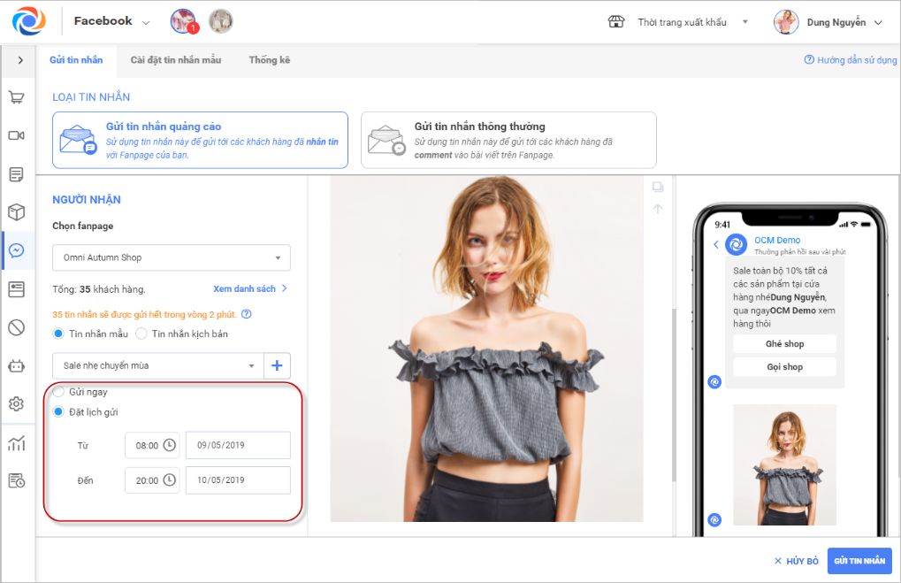901x583 pixels.
Task: Switch to Cài đặt tin nhắn mẫu tab
Action: (x=176, y=60)
